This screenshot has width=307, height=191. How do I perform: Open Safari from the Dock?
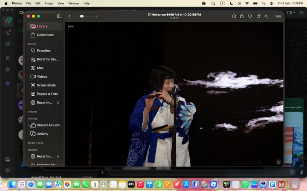click(x=31, y=184)
